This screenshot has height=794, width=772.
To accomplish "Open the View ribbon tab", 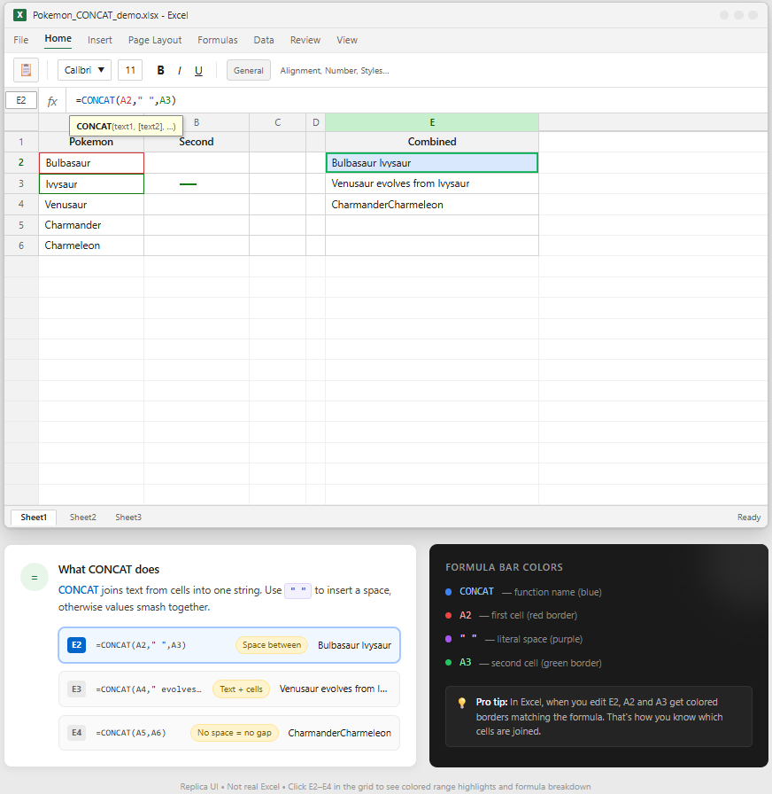I will (x=347, y=40).
